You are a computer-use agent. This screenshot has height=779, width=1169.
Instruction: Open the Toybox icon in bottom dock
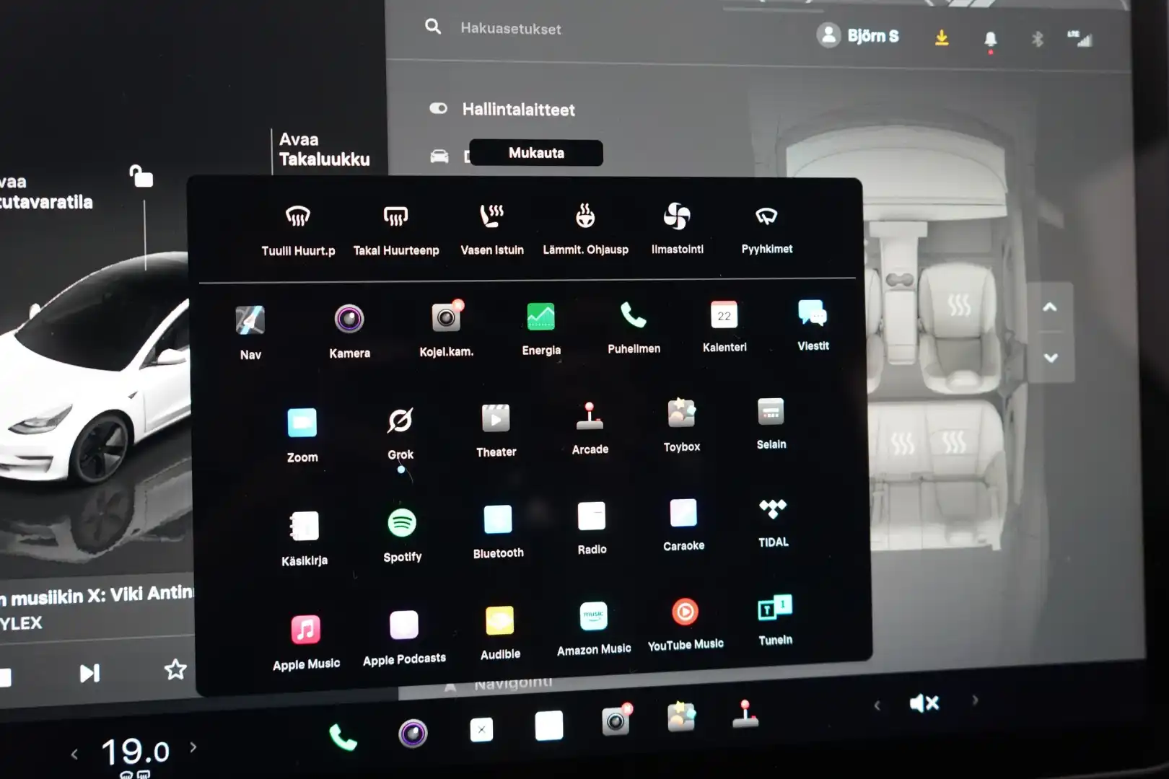681,716
